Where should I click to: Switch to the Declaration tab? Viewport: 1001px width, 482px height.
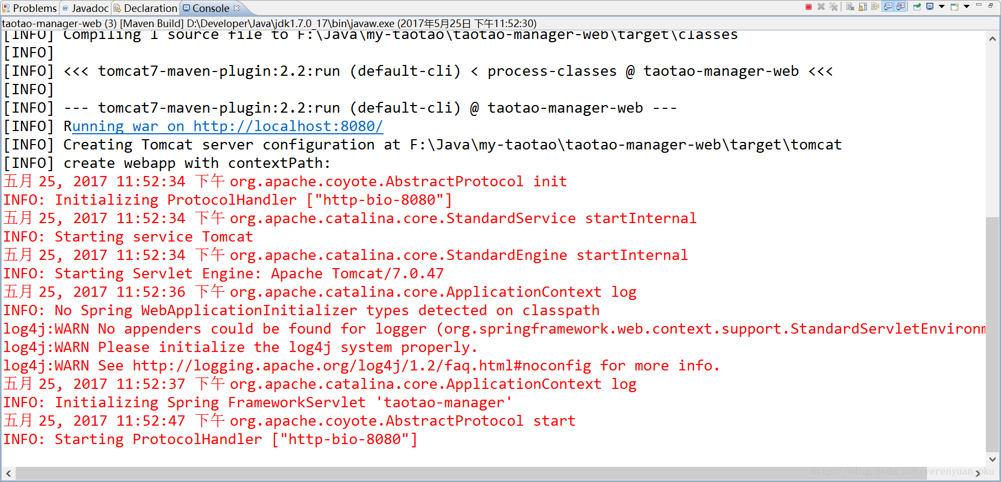146,8
